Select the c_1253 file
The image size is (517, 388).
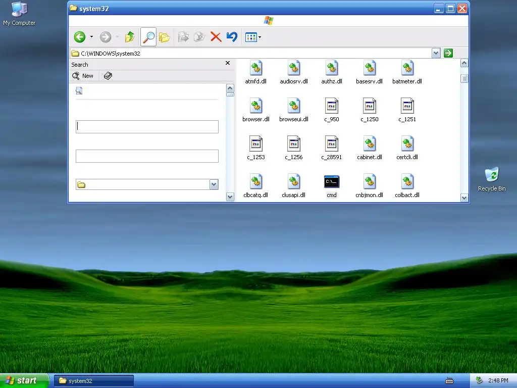click(256, 149)
